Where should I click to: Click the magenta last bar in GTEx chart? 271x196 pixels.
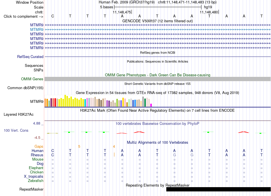(x=151, y=105)
